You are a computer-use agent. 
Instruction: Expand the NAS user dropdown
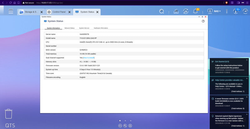coord(217,11)
